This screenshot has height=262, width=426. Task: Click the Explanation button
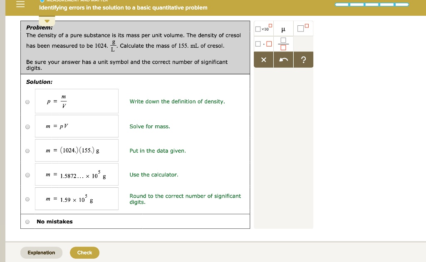41,252
